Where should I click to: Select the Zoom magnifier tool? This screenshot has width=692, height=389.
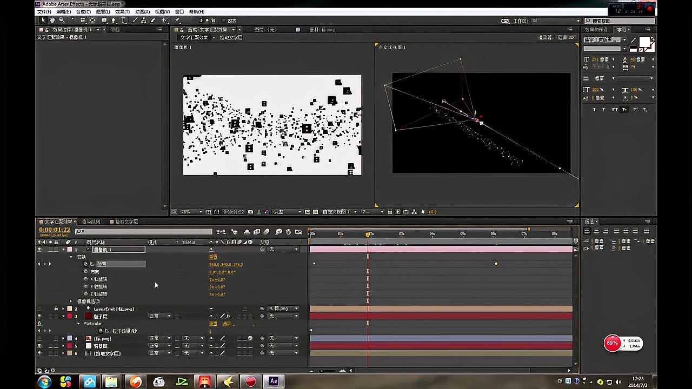pos(62,21)
